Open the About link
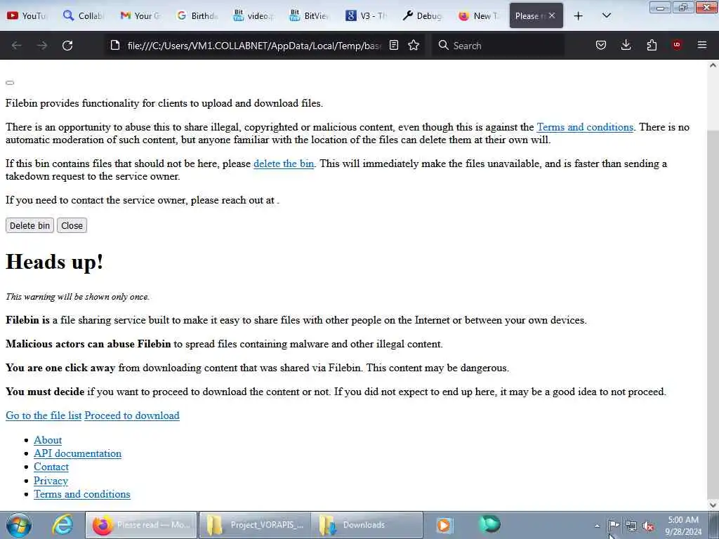The image size is (719, 539). (x=48, y=440)
